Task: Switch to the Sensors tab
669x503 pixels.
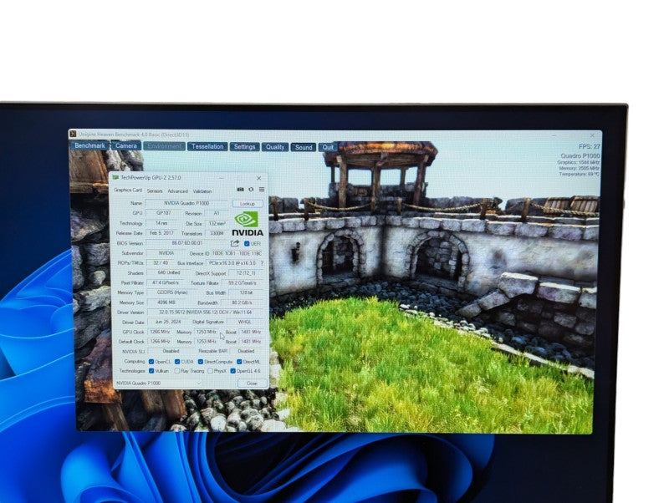Action: (155, 191)
